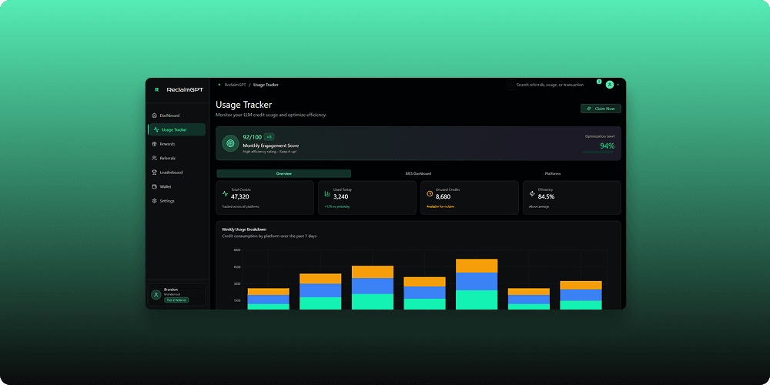The height and width of the screenshot is (385, 770).
Task: Click the Claim Now button
Action: pos(601,109)
